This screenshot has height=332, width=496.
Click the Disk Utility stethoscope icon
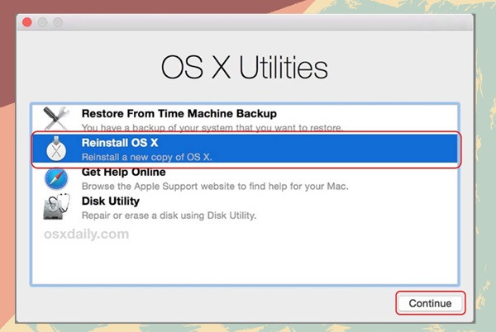[56, 206]
